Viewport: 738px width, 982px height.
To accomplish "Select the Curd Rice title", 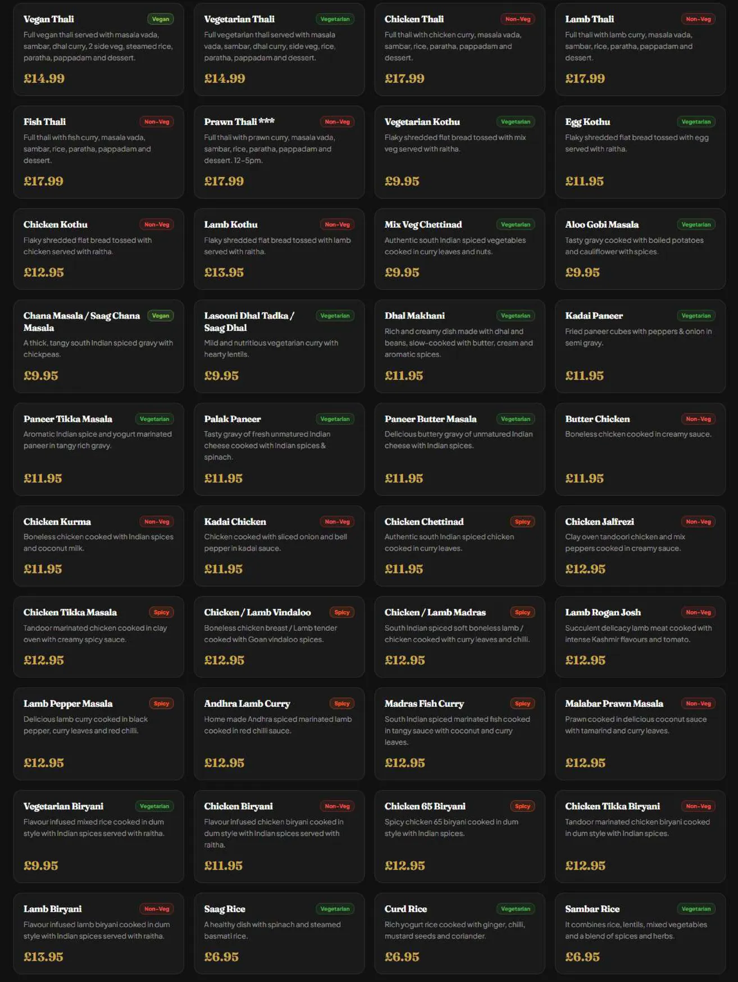I will click(406, 909).
